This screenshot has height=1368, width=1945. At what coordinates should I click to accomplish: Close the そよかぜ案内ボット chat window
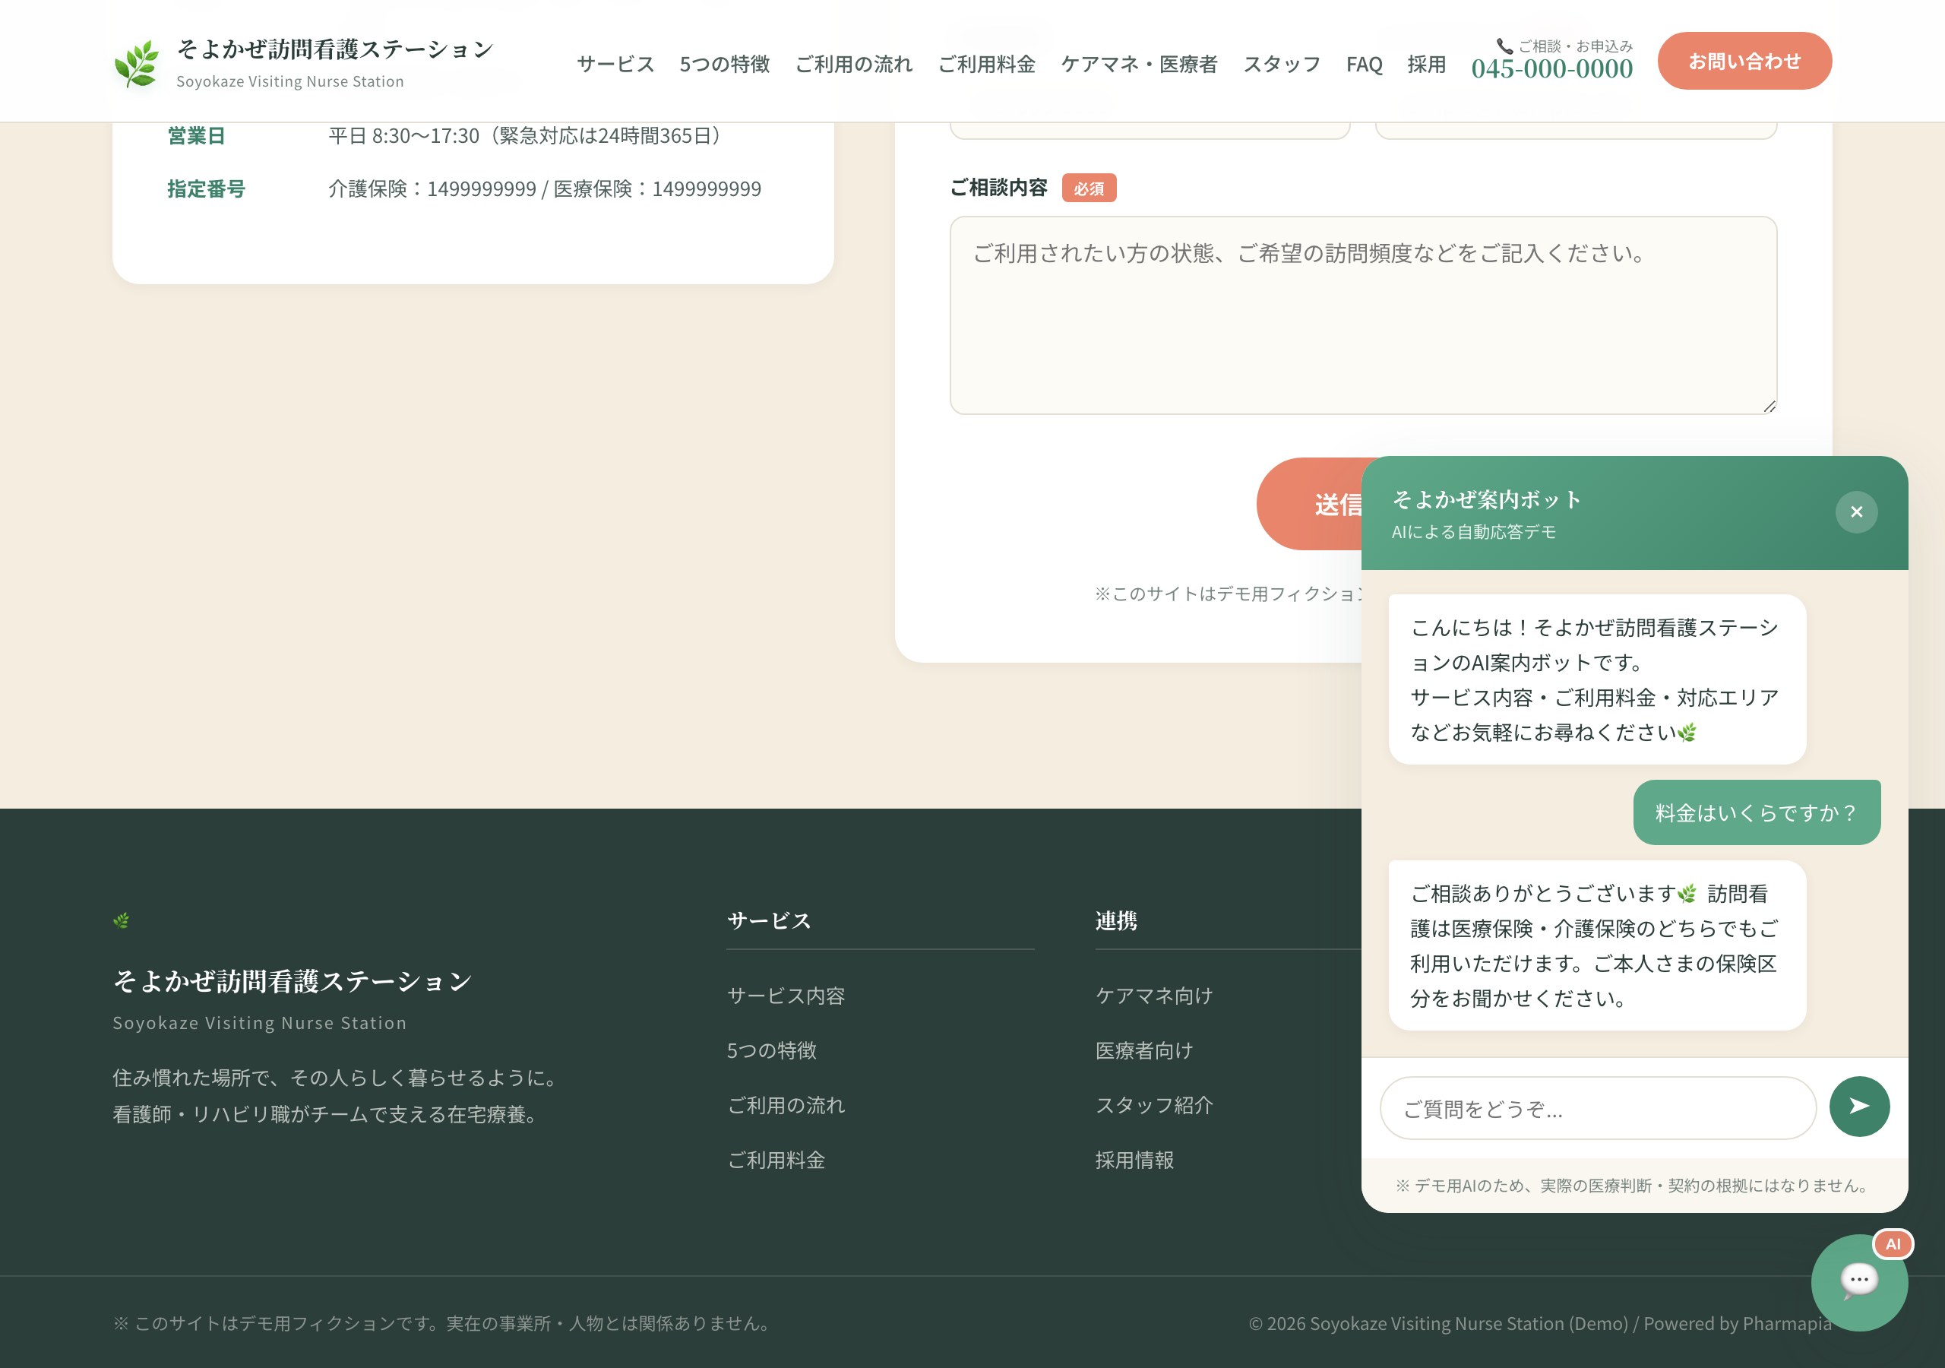[1856, 512]
